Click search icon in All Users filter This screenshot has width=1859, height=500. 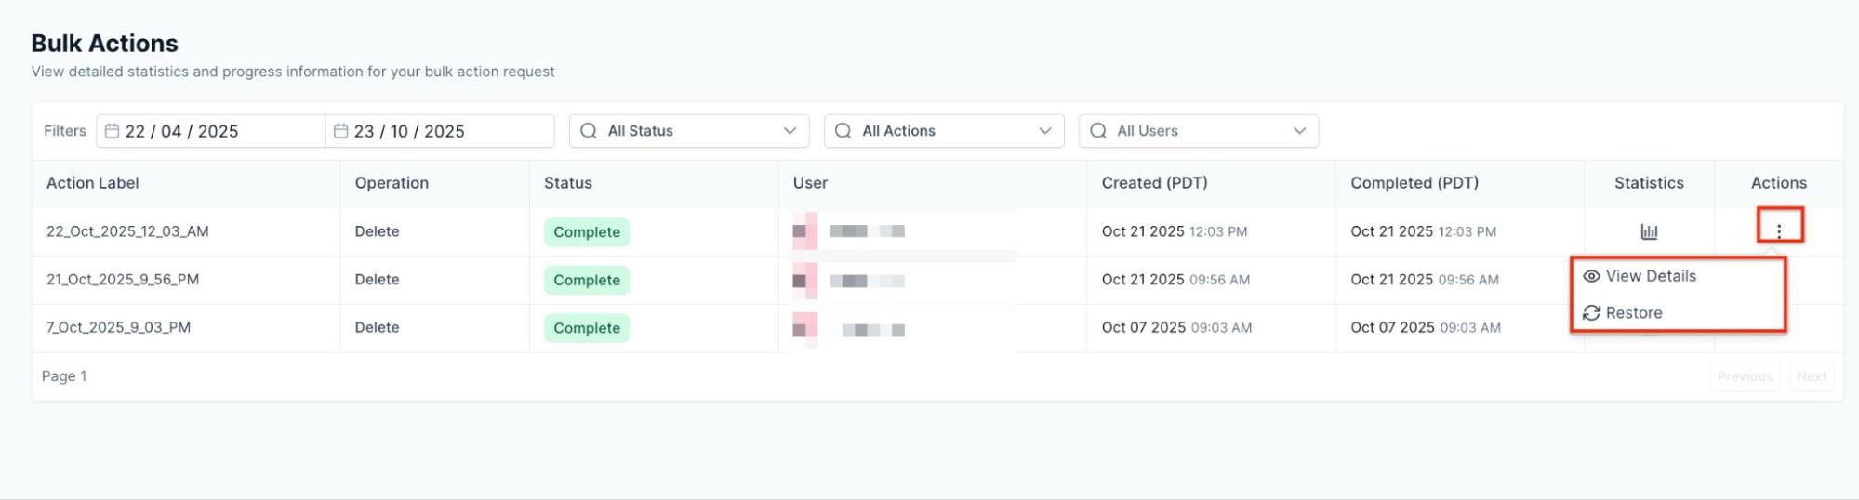tap(1097, 131)
